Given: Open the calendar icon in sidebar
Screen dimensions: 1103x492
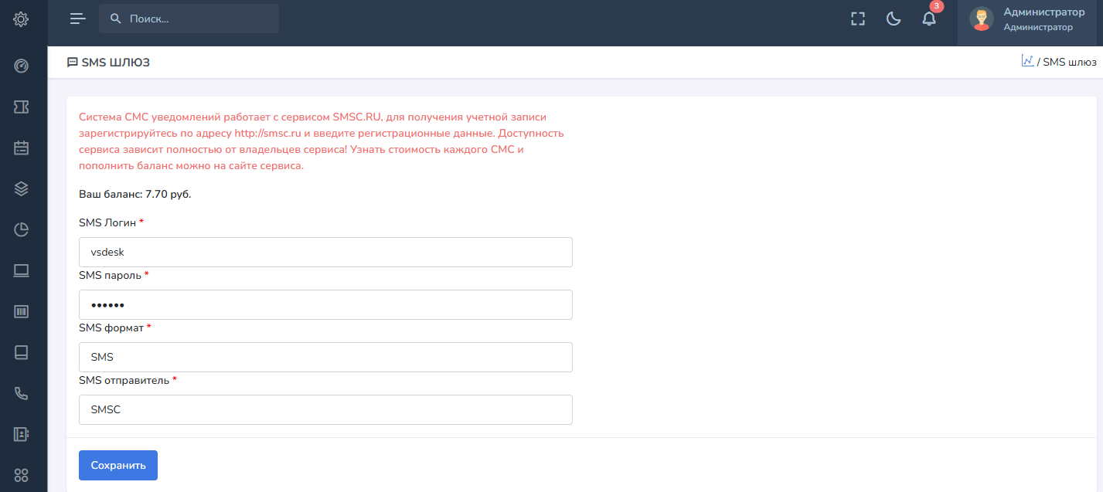Looking at the screenshot, I should click(21, 148).
